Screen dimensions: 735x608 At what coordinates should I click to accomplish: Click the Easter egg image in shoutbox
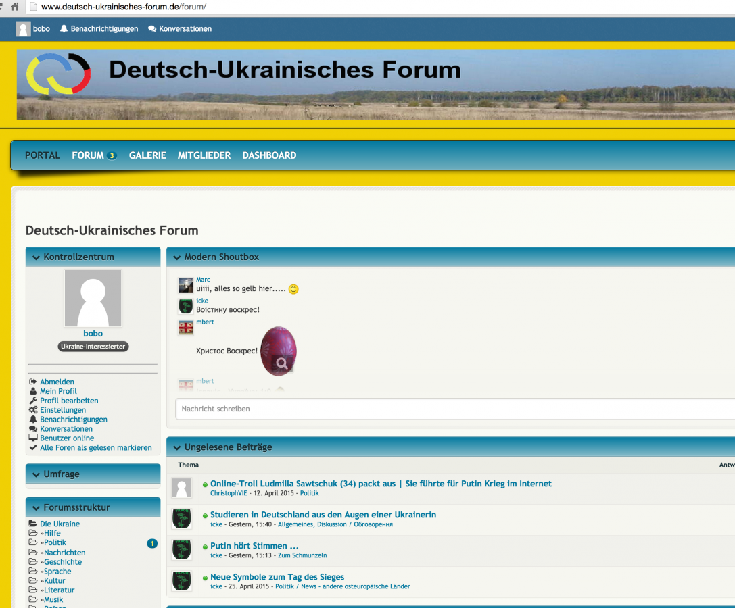[279, 351]
